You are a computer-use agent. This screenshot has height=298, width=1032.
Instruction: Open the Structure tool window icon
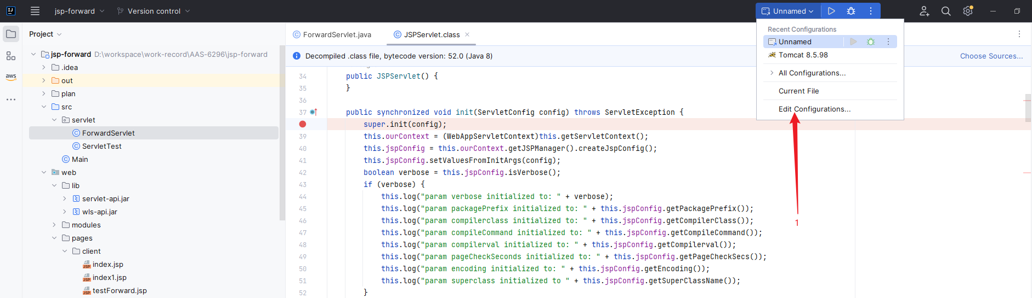point(11,56)
